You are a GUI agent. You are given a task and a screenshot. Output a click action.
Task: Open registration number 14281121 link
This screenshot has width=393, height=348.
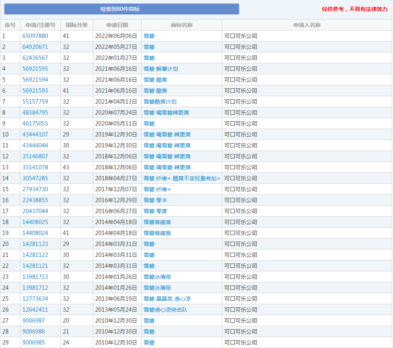35,266
